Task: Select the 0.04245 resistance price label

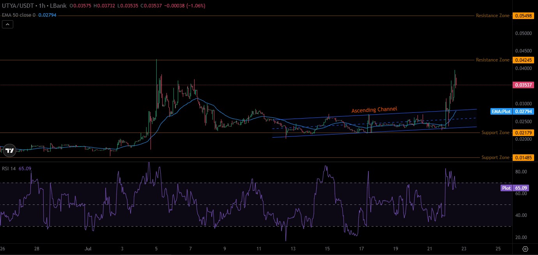Action: coord(524,60)
